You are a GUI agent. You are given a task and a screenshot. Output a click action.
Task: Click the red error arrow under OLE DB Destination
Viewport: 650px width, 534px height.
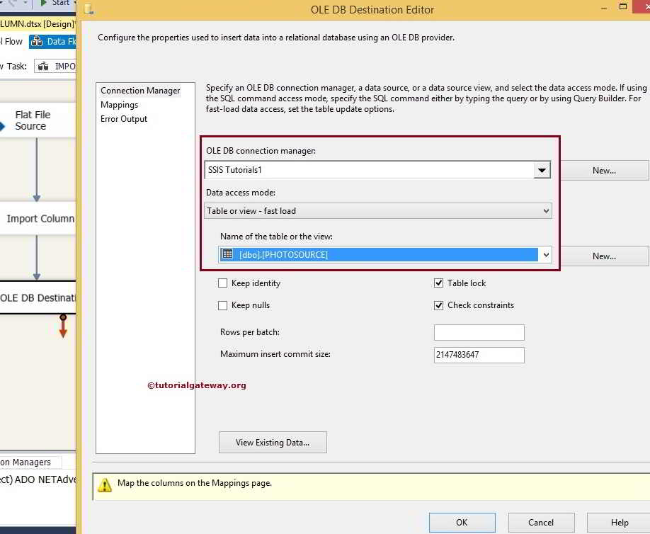point(62,327)
